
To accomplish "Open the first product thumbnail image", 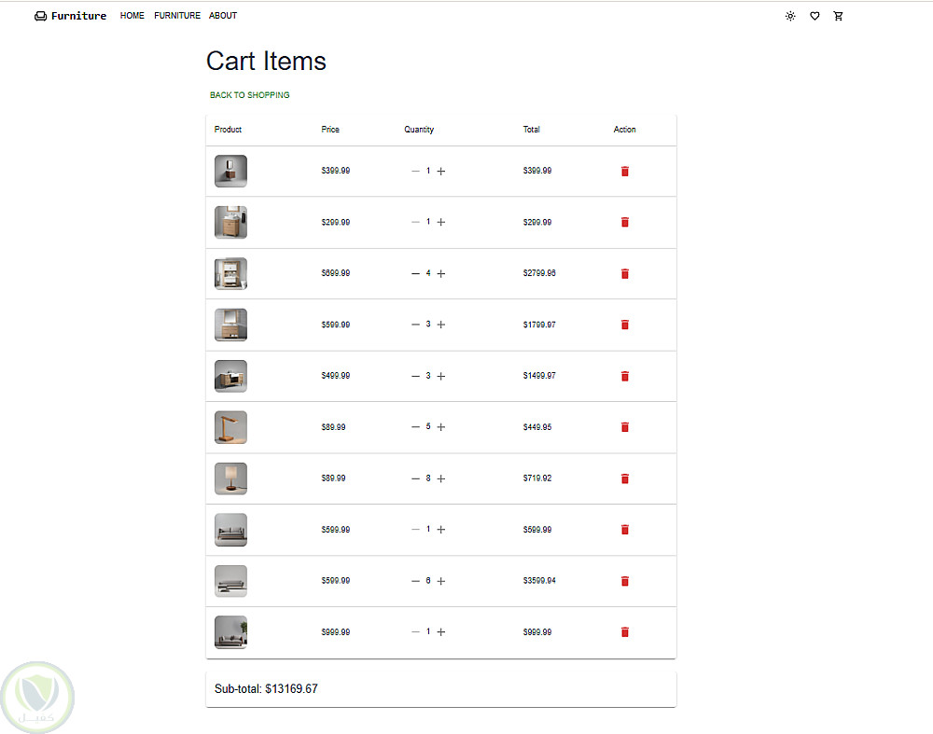I will coord(230,172).
